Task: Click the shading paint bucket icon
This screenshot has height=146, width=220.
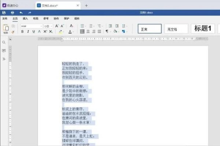Action: click(x=115, y=31)
